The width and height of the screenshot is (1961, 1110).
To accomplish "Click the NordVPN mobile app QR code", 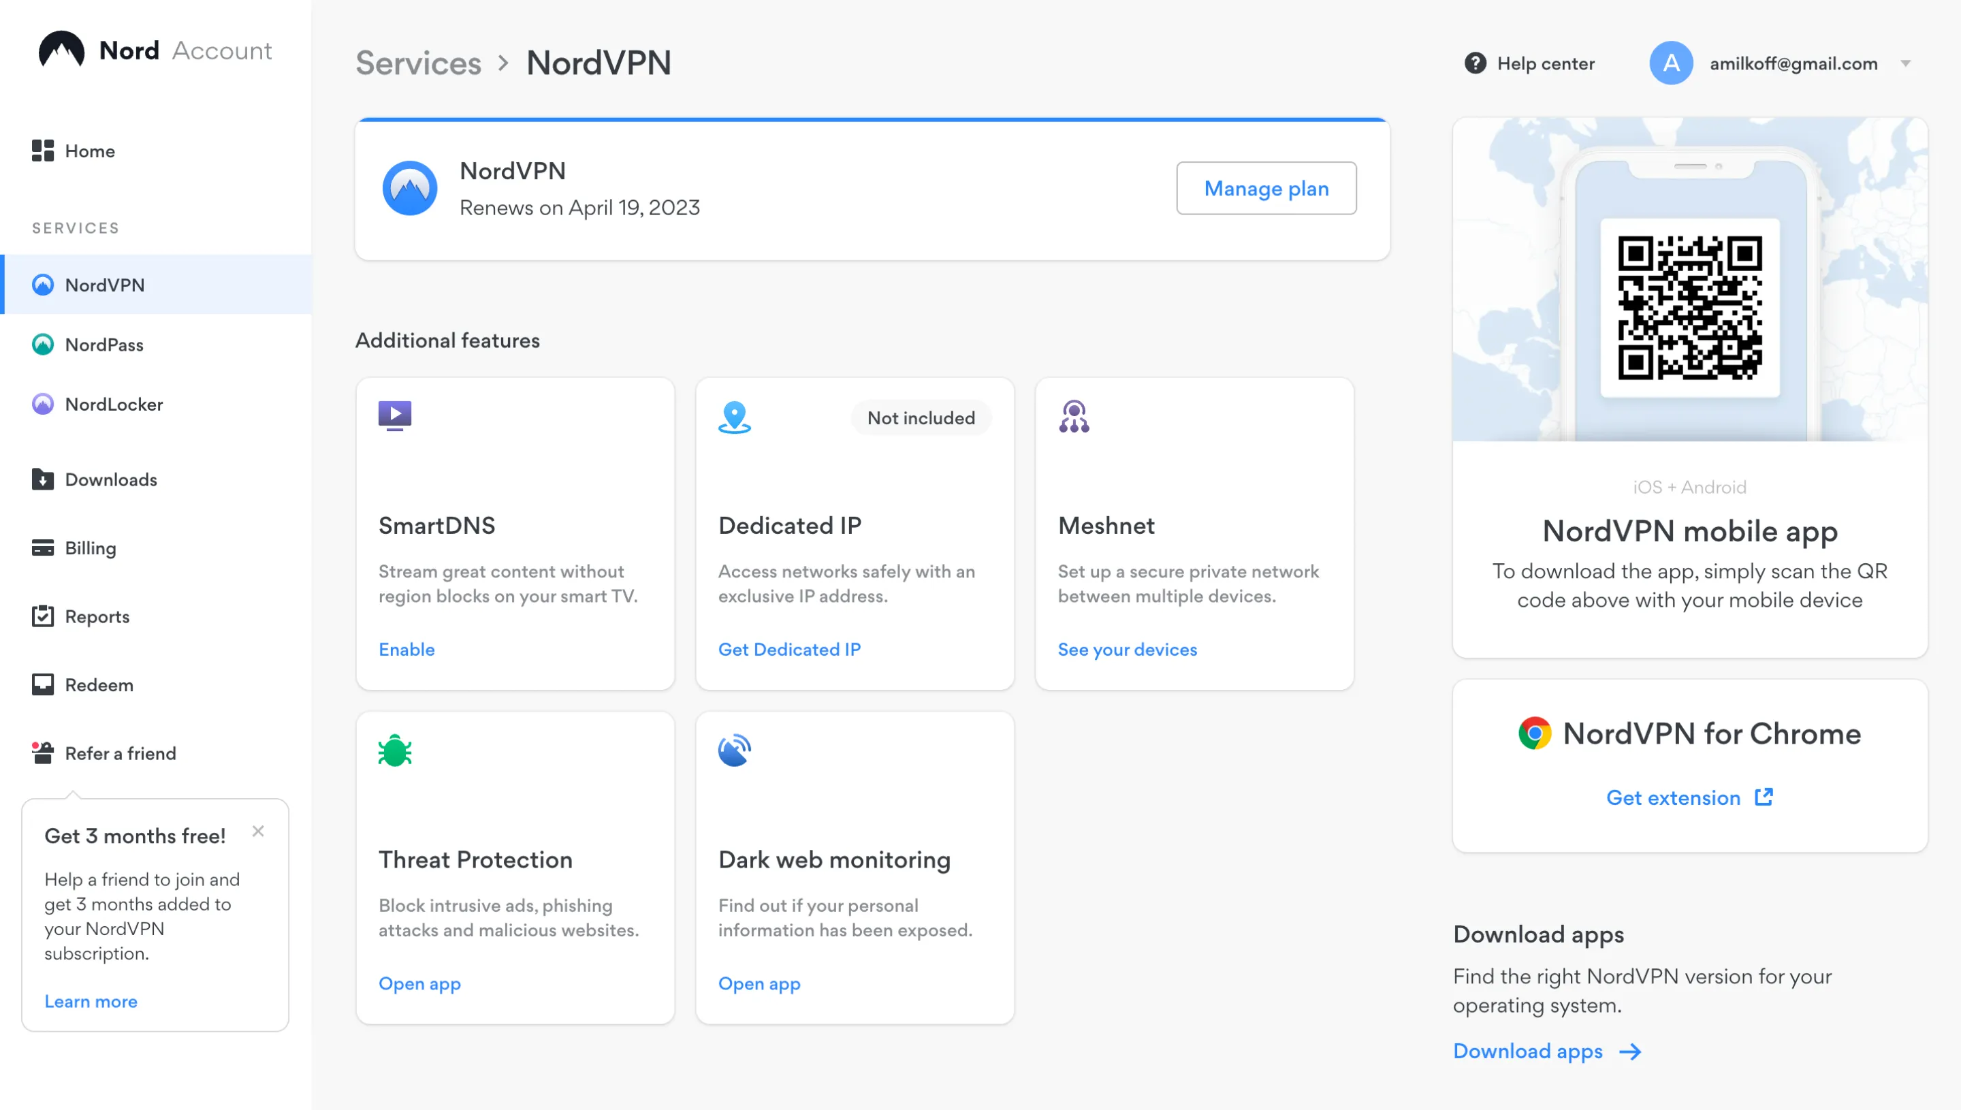I will (1690, 307).
